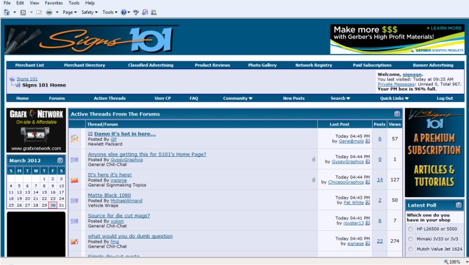Click the Print toolbar icon
The width and height of the screenshot is (469, 265).
[x=49, y=12]
